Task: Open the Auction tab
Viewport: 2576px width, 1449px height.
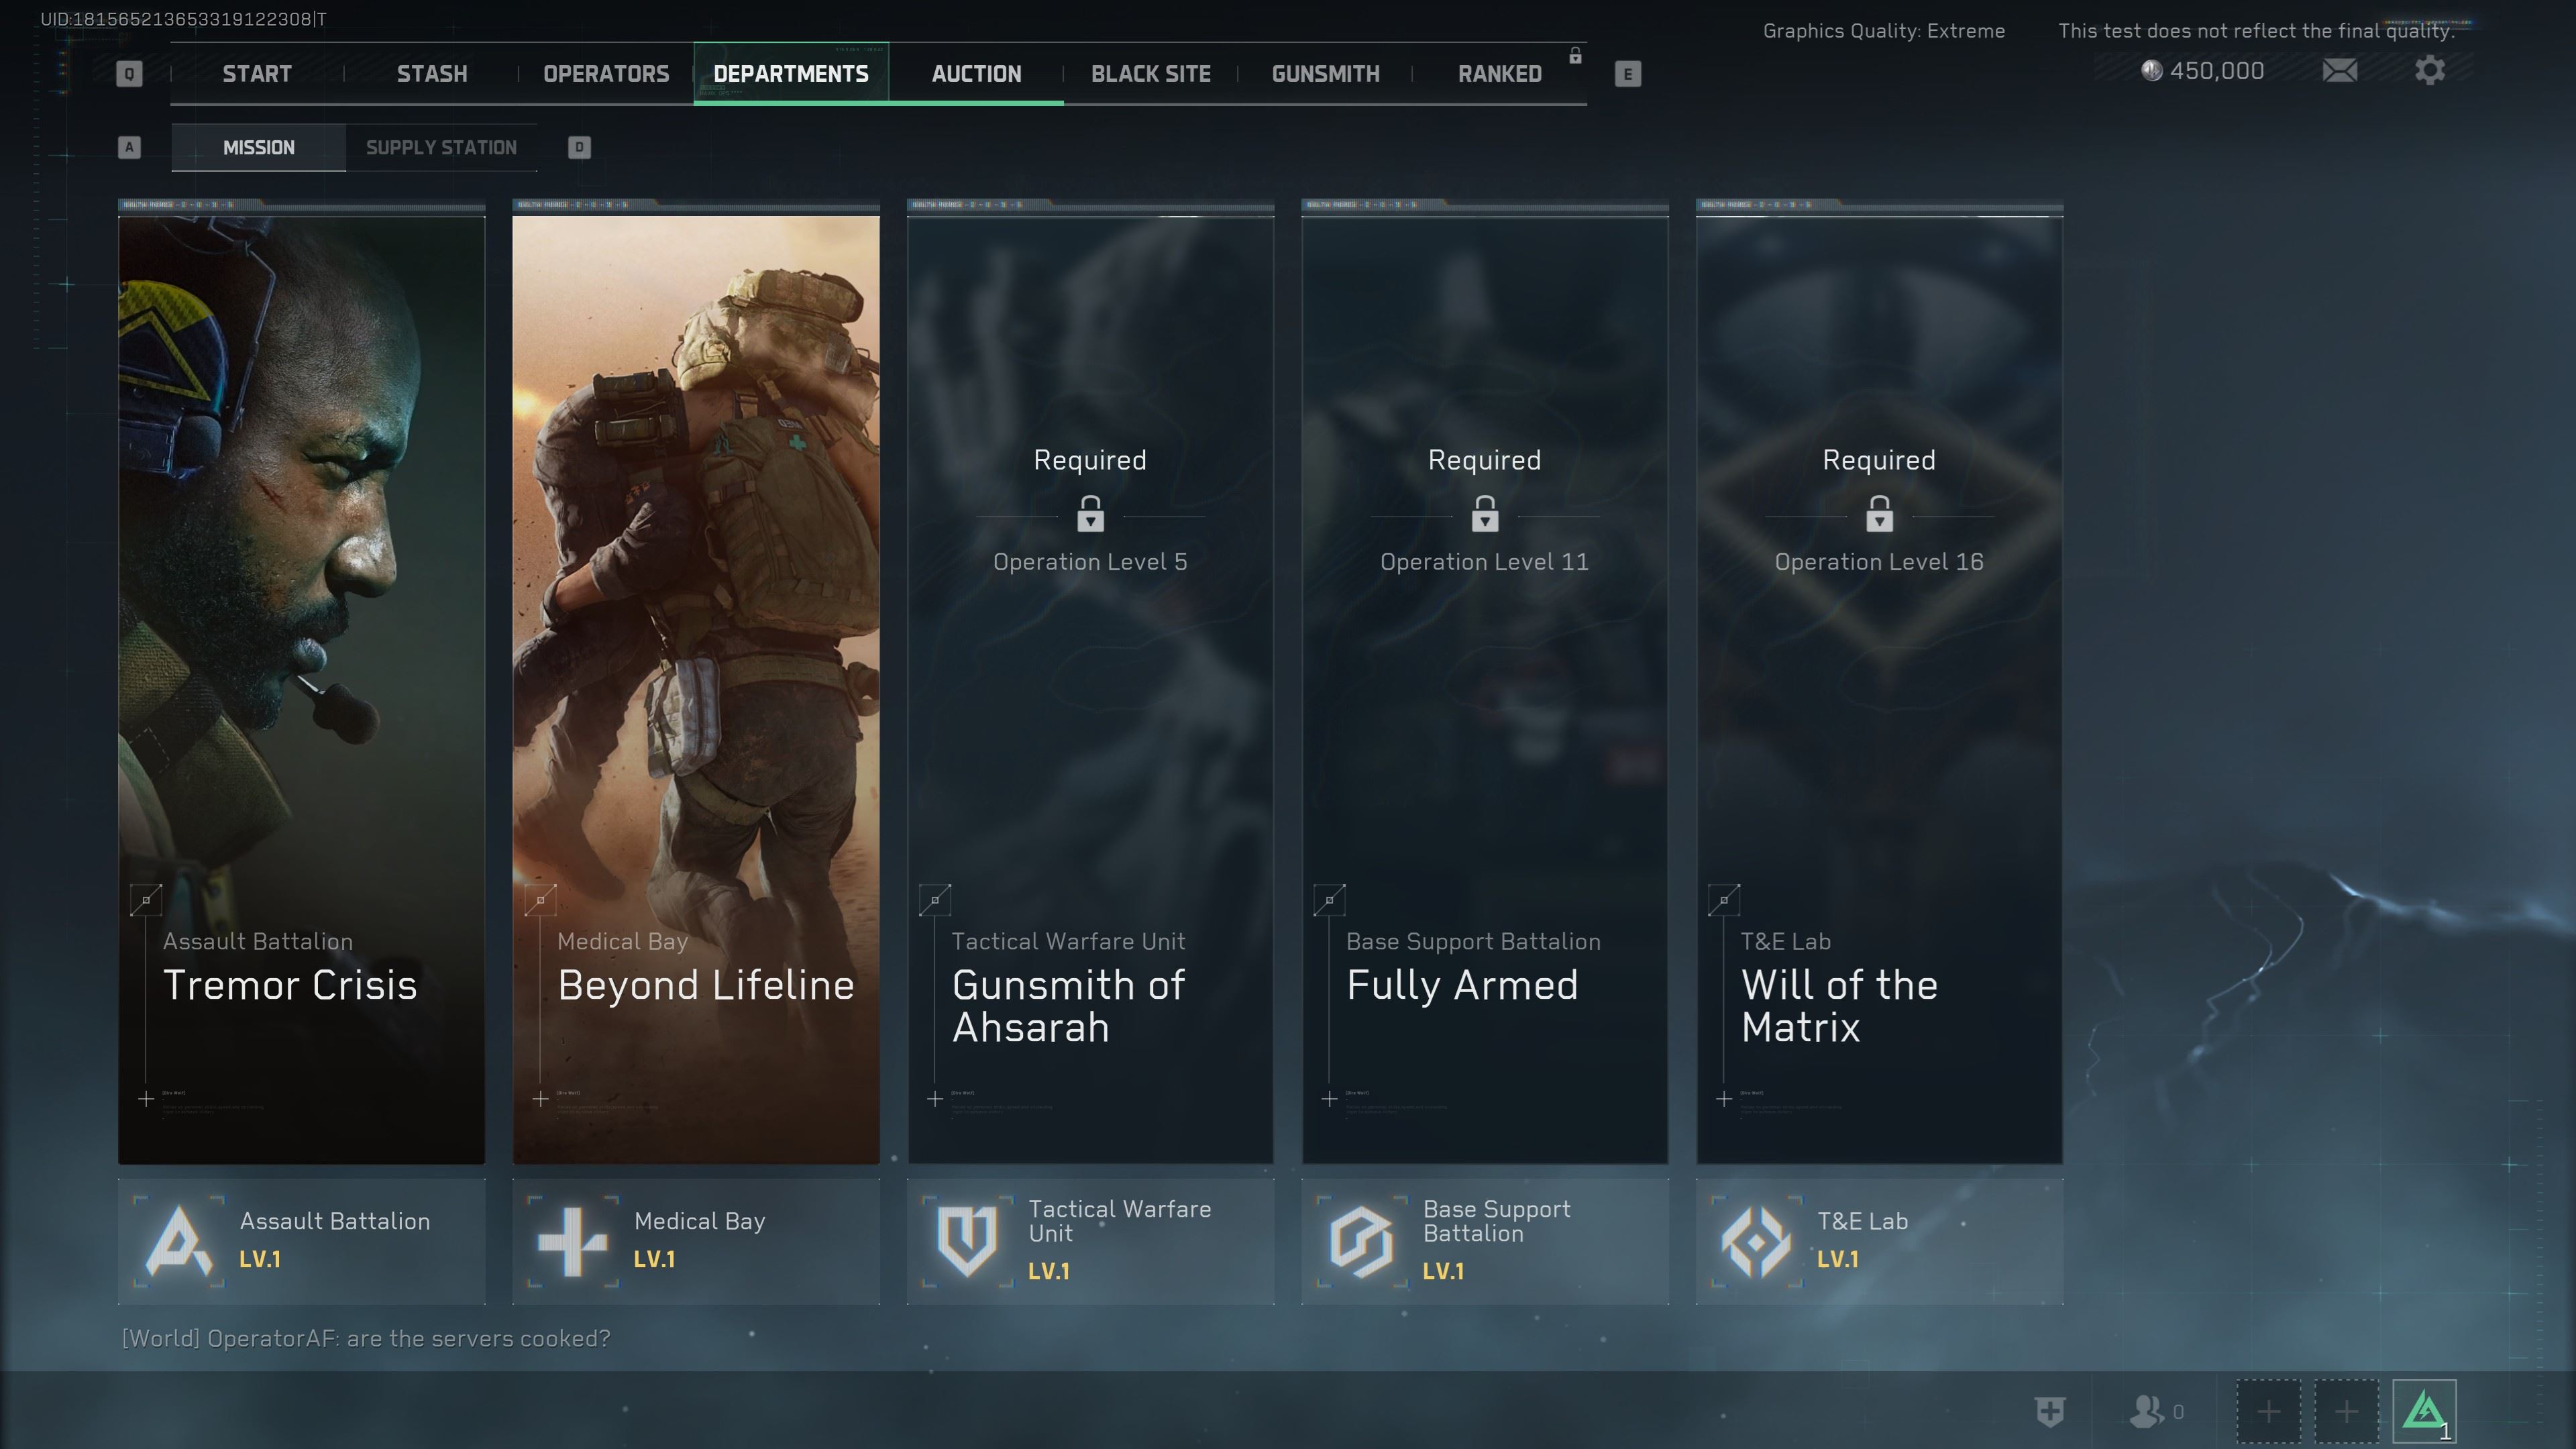Action: [x=976, y=73]
